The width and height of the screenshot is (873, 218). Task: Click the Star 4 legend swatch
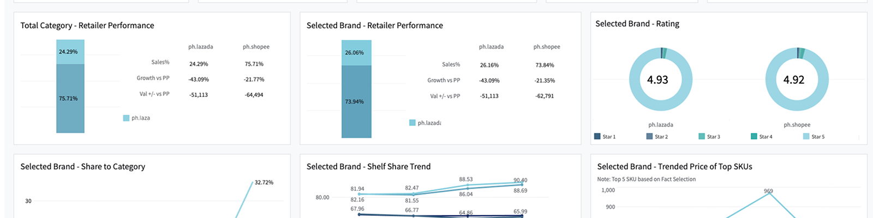tap(754, 136)
